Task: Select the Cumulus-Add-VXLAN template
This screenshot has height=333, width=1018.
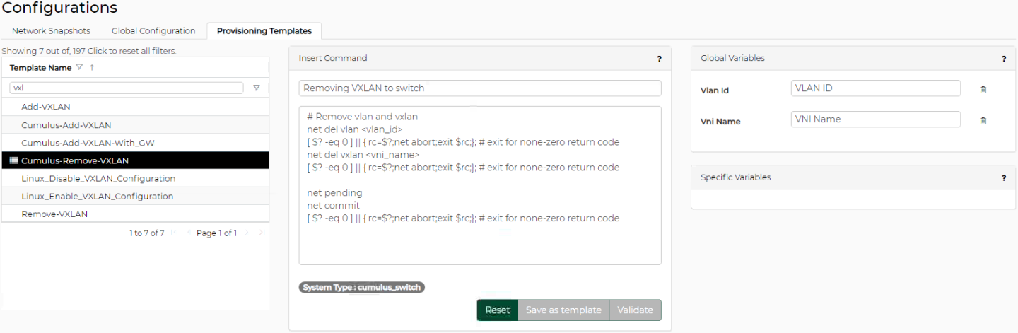Action: [66, 125]
